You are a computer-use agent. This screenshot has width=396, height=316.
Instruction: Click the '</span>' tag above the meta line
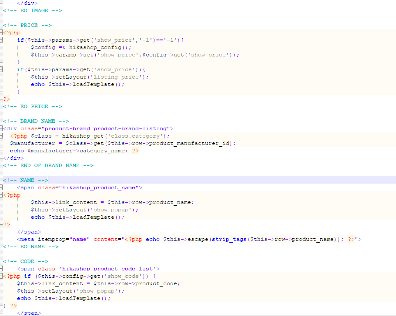coord(29,232)
